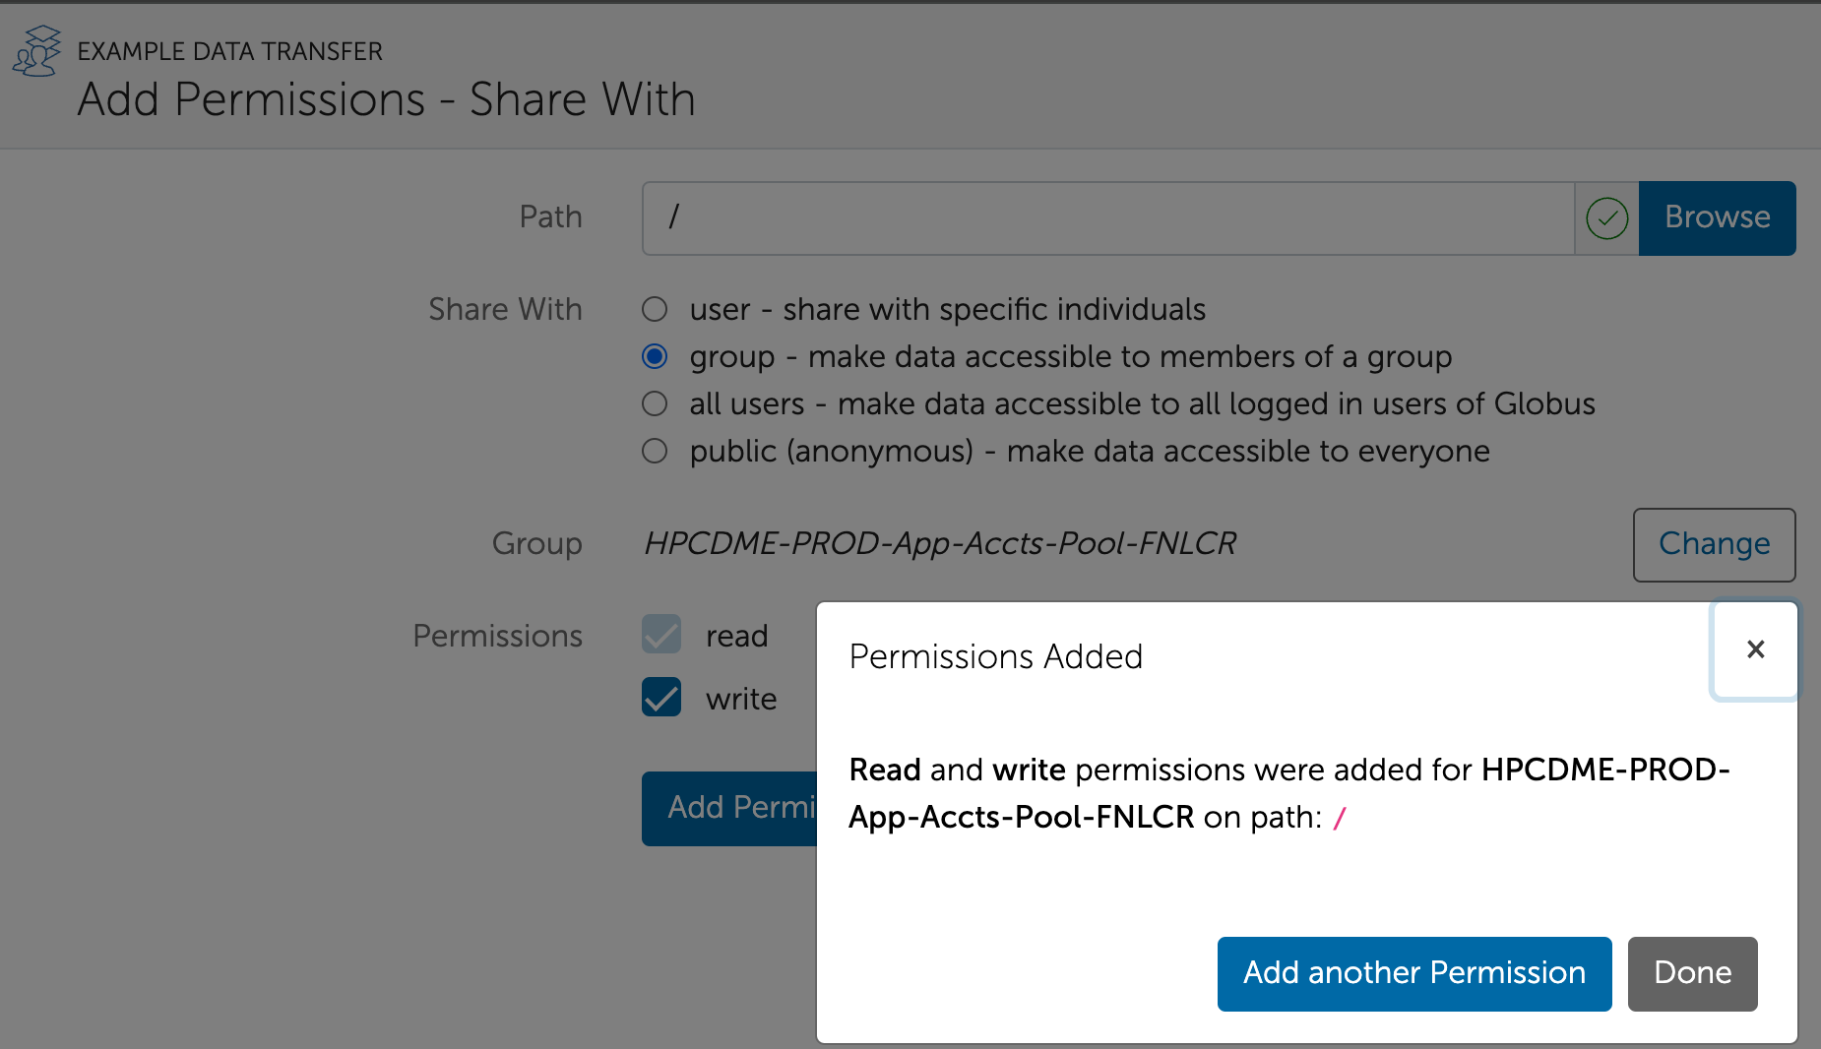Click the shared collection icon in header
This screenshot has width=1821, height=1049.
36,51
